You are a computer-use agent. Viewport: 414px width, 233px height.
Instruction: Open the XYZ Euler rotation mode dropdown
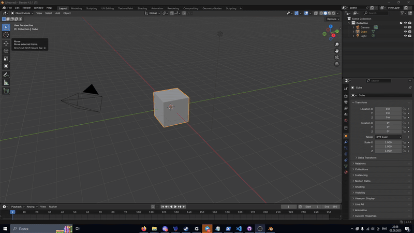click(x=388, y=137)
